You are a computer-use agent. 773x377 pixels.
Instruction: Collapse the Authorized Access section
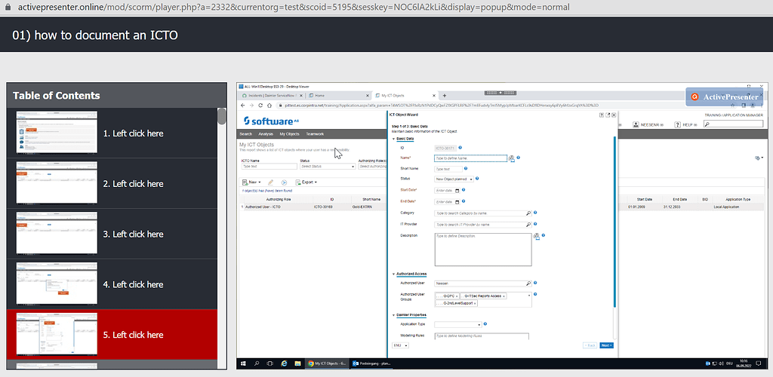point(393,274)
